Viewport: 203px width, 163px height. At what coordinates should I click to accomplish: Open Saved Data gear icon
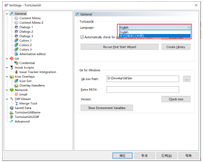tap(11, 108)
